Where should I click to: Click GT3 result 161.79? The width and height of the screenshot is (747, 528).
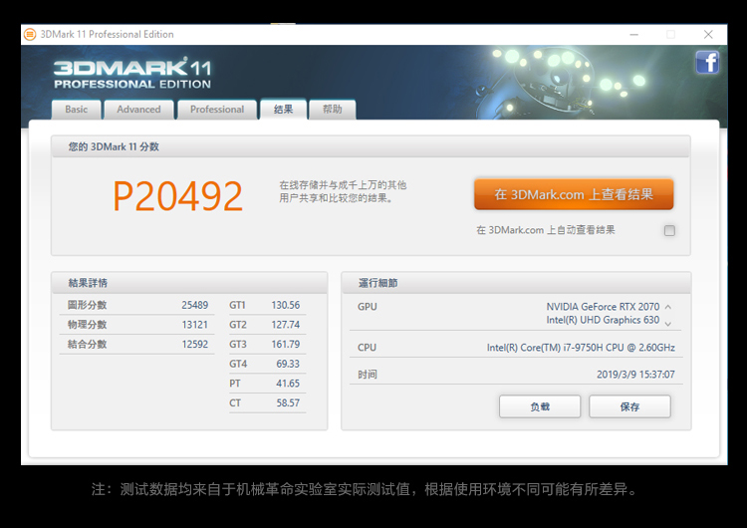point(286,344)
